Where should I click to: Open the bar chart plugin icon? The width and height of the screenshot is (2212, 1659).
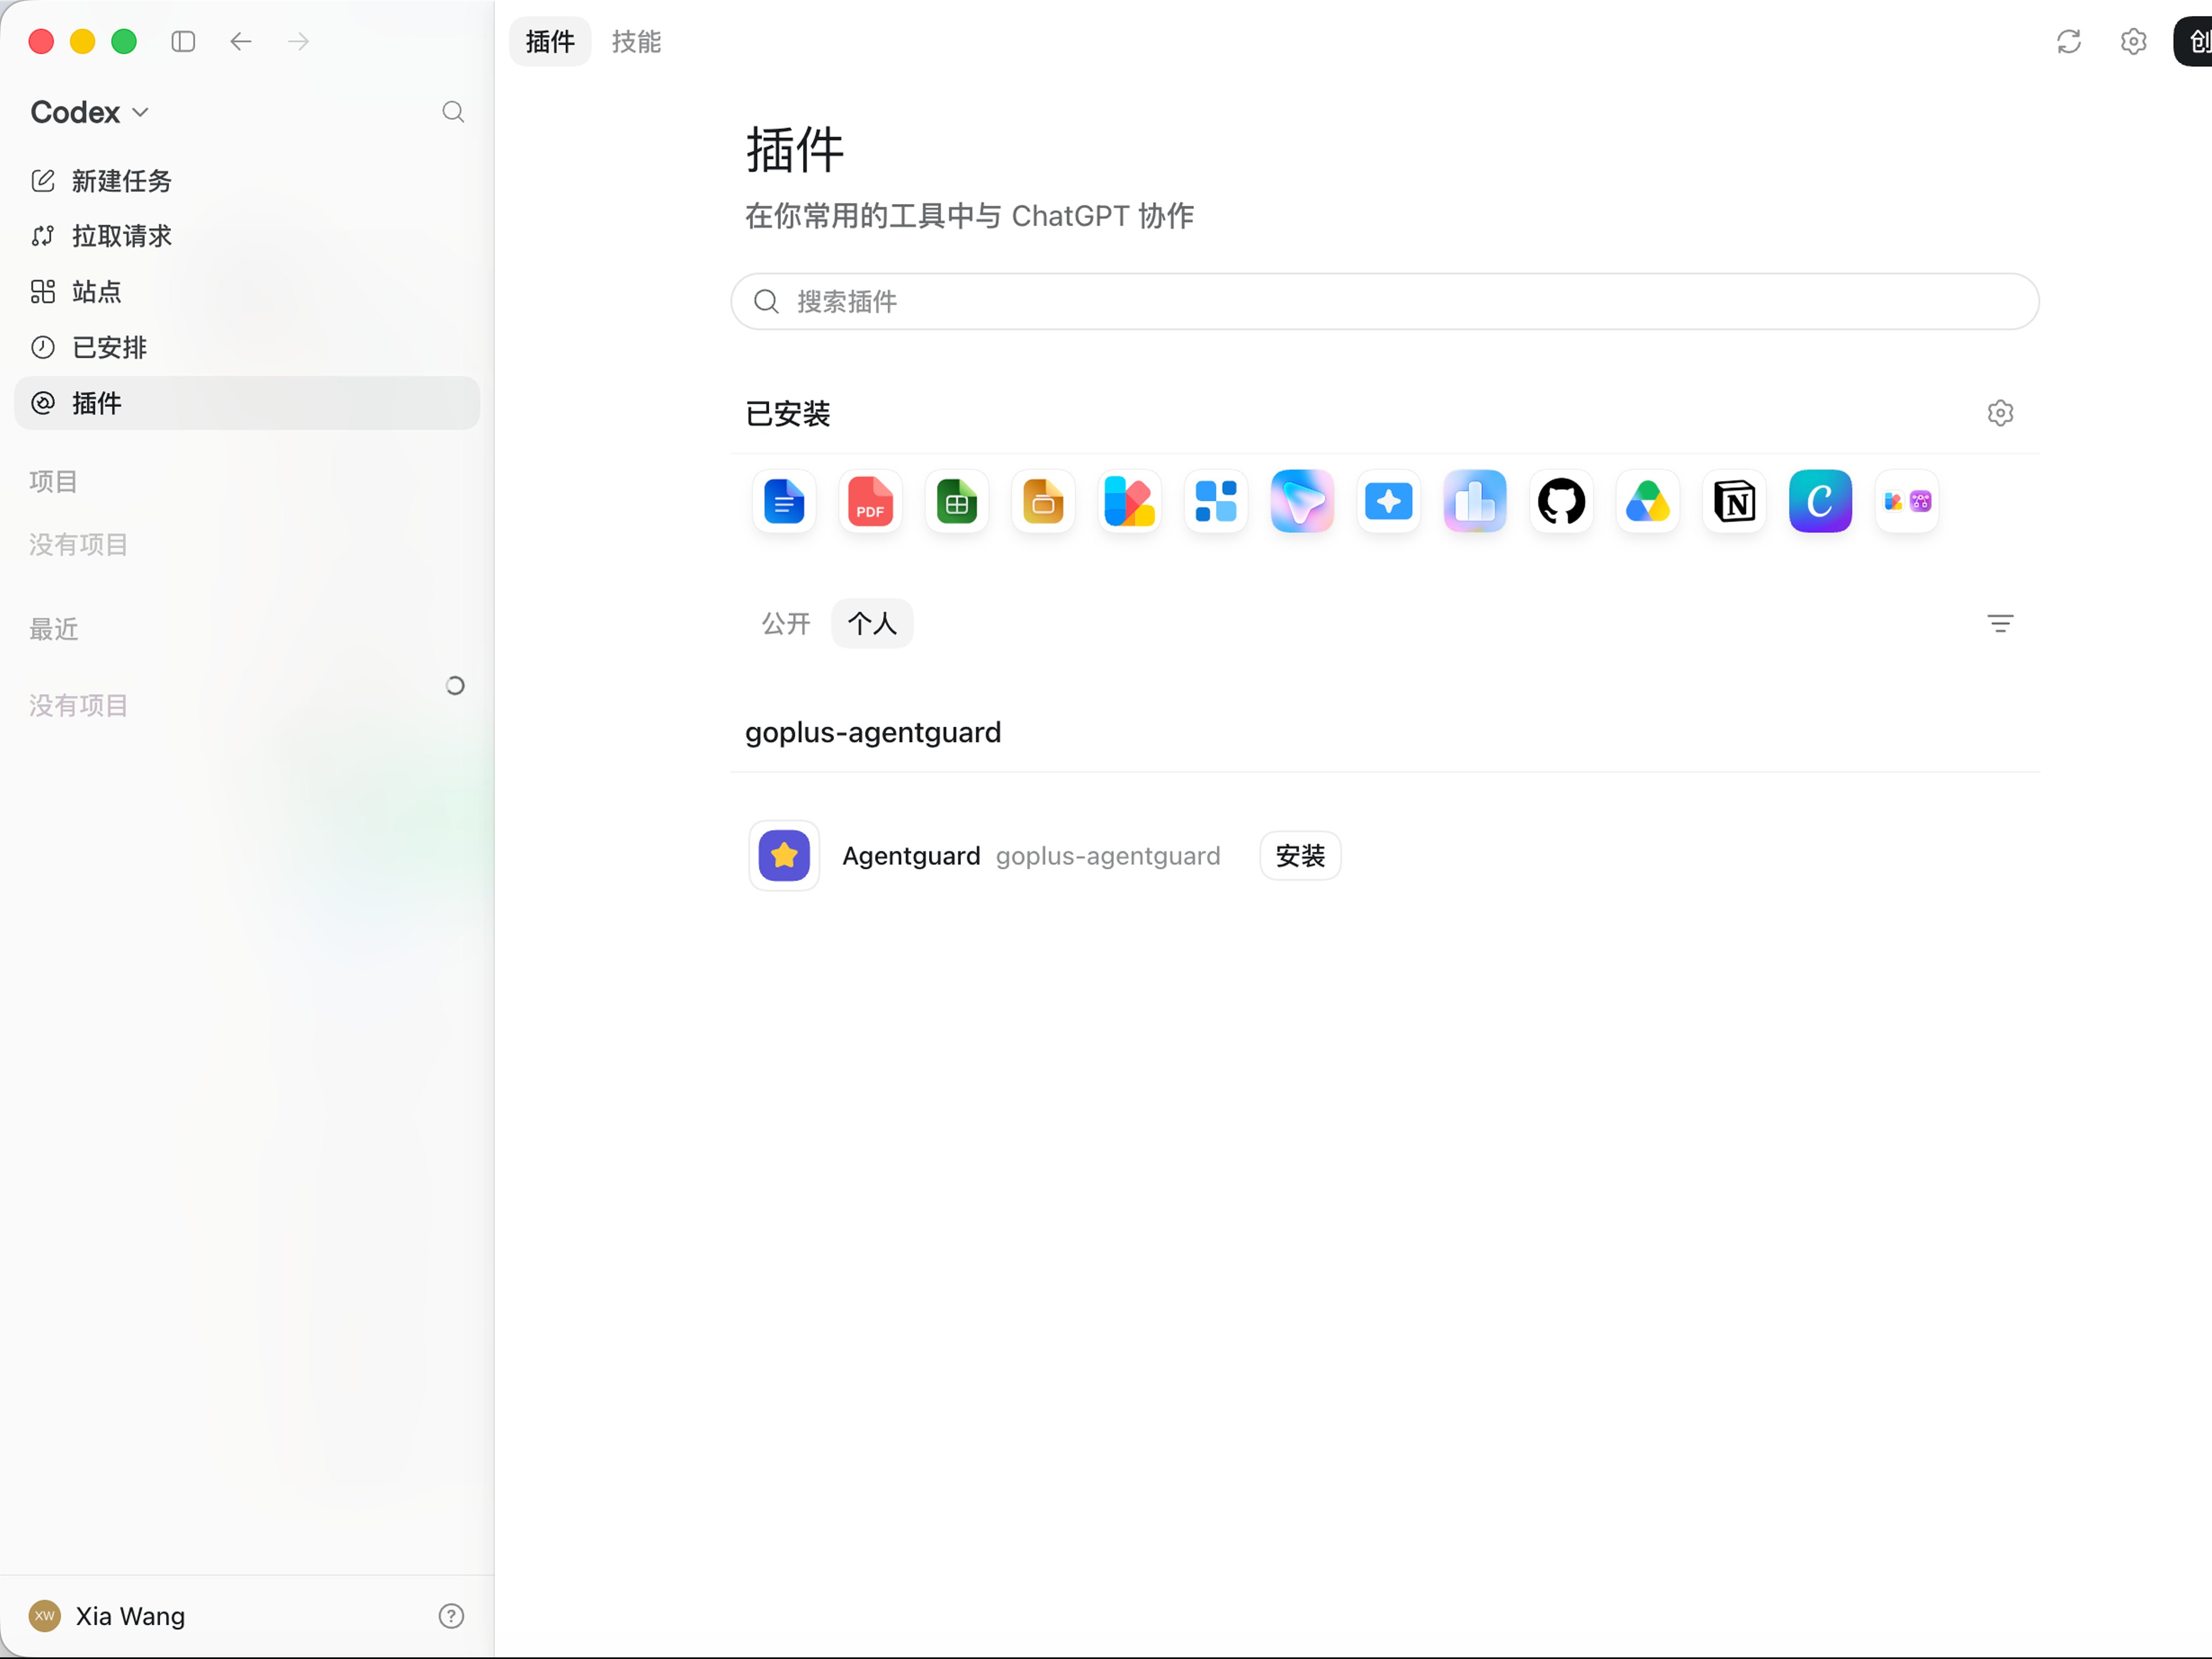point(1475,501)
